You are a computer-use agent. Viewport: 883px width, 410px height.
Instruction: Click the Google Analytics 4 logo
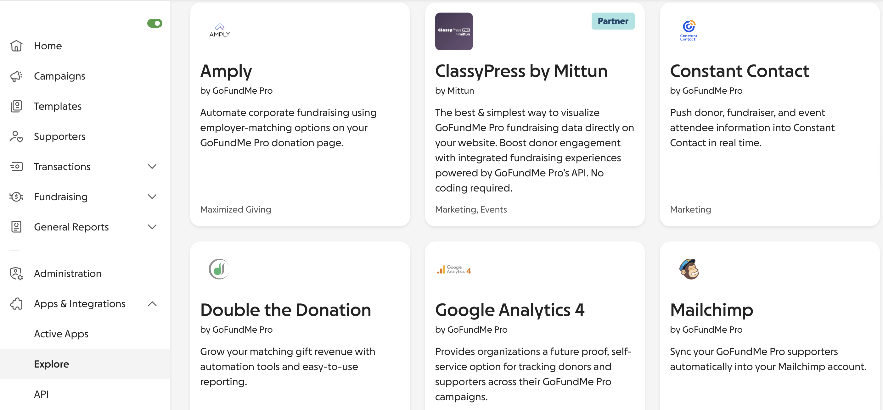point(454,270)
